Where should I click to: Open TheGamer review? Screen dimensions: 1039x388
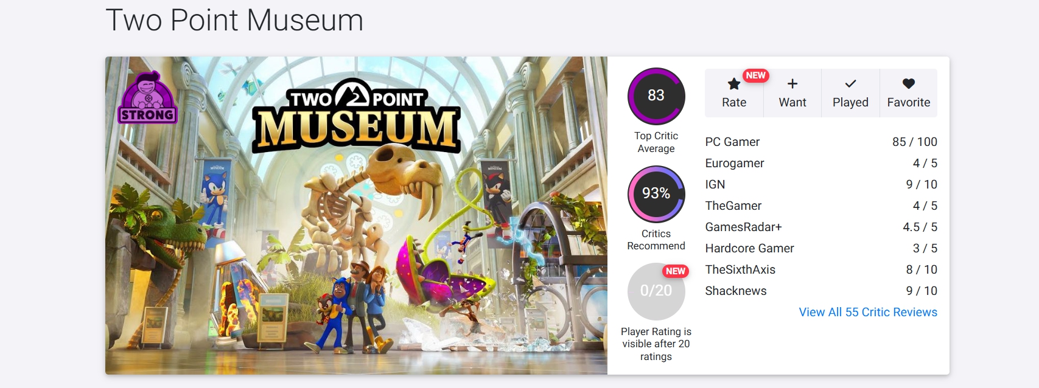[x=733, y=206]
